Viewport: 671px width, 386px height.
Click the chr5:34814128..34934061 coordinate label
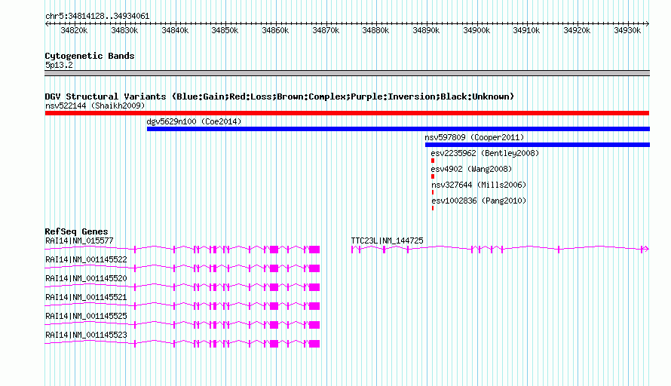pyautogui.click(x=97, y=17)
